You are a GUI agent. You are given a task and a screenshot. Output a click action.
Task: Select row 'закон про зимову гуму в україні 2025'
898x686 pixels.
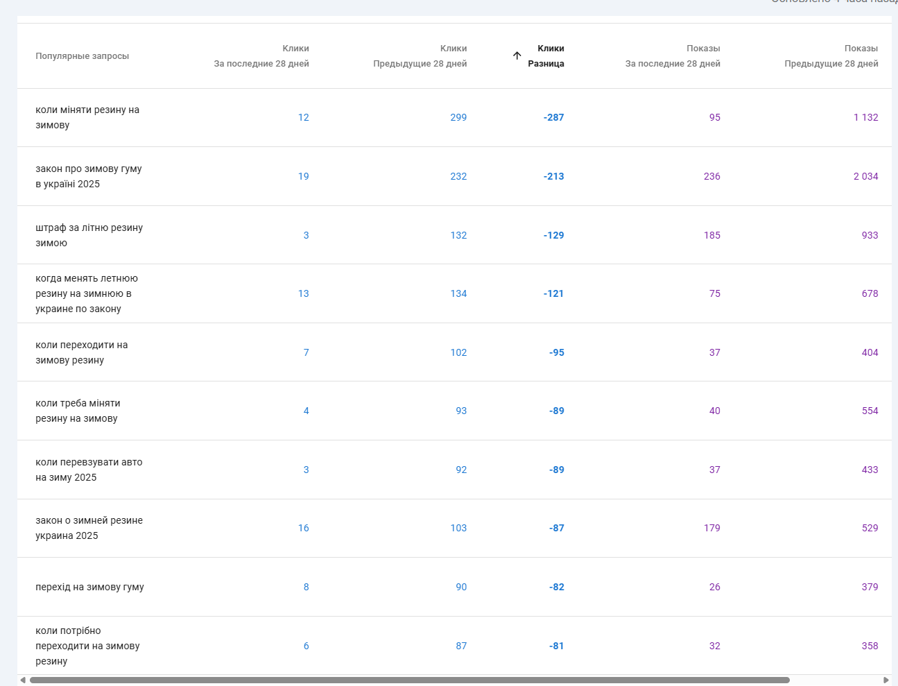click(x=88, y=176)
